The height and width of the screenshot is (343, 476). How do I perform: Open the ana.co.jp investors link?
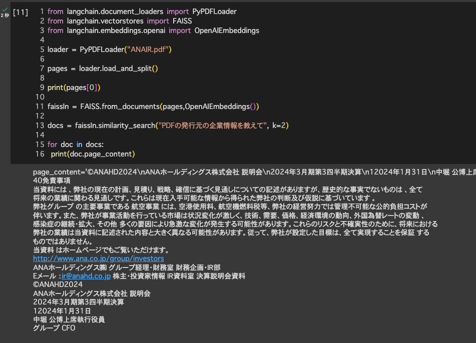coord(98,258)
